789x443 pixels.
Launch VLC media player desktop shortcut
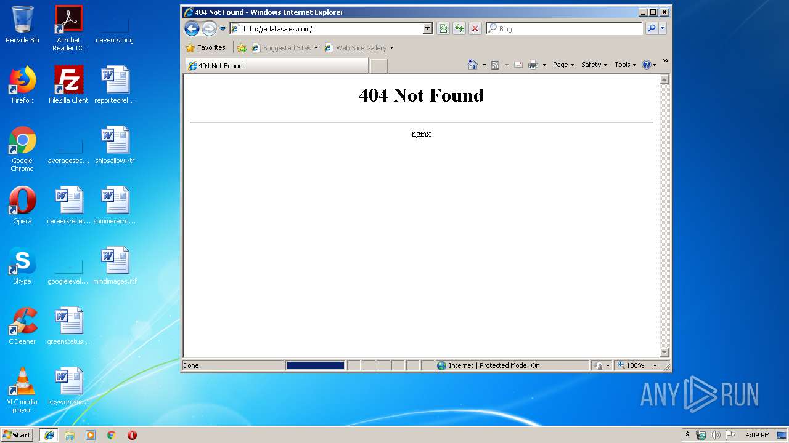(22, 390)
